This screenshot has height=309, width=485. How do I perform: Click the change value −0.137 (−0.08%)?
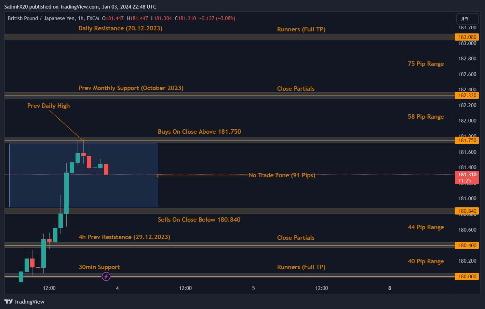point(217,18)
